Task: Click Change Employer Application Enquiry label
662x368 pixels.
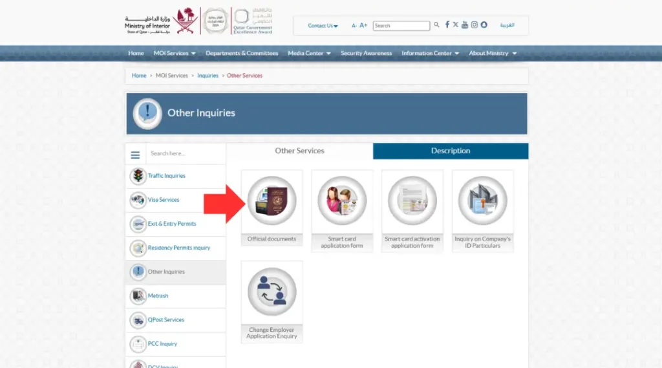Action: pyautogui.click(x=272, y=333)
